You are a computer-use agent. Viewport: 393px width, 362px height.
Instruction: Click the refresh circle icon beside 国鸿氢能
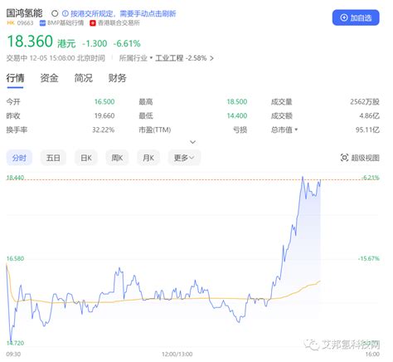(x=55, y=13)
